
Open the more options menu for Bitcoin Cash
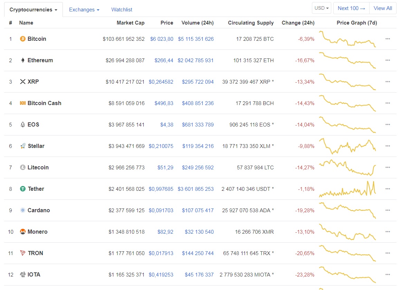coord(388,103)
